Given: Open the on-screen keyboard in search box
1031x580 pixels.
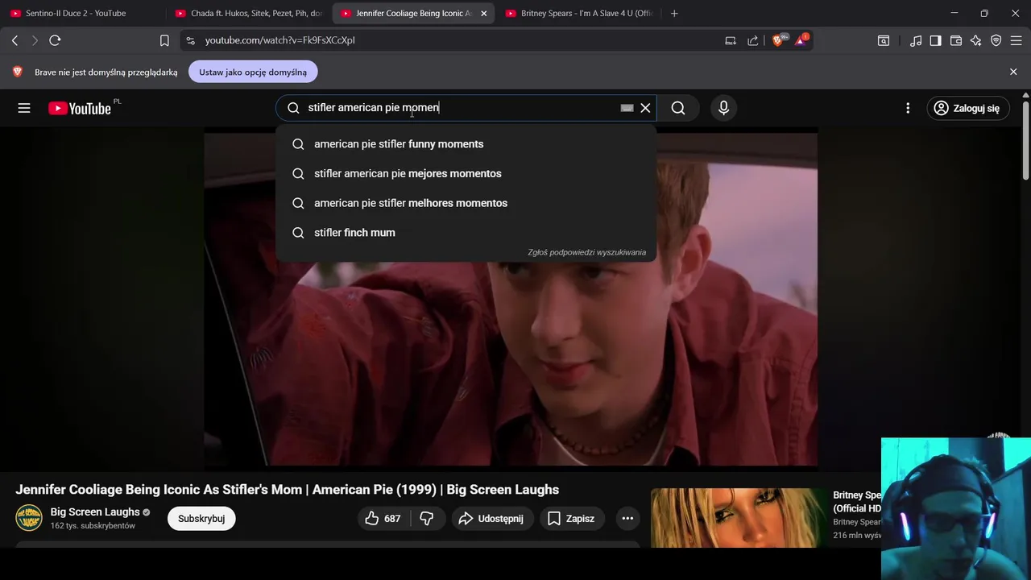Looking at the screenshot, I should (x=627, y=108).
